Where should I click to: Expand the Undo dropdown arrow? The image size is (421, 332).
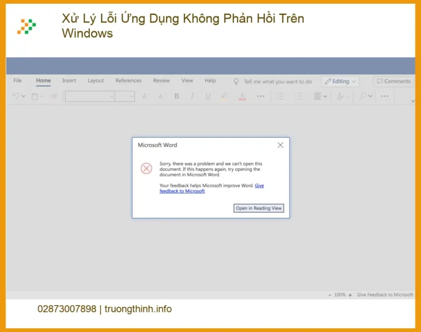point(24,96)
